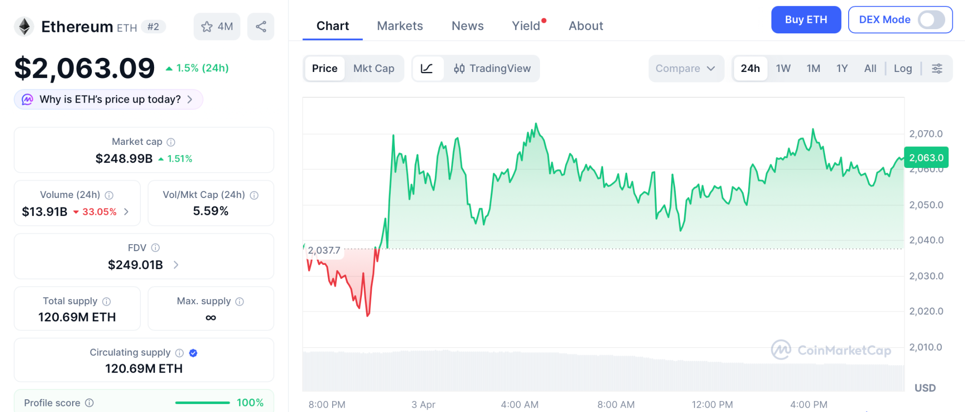Toggle DEX Mode switch on

point(931,20)
